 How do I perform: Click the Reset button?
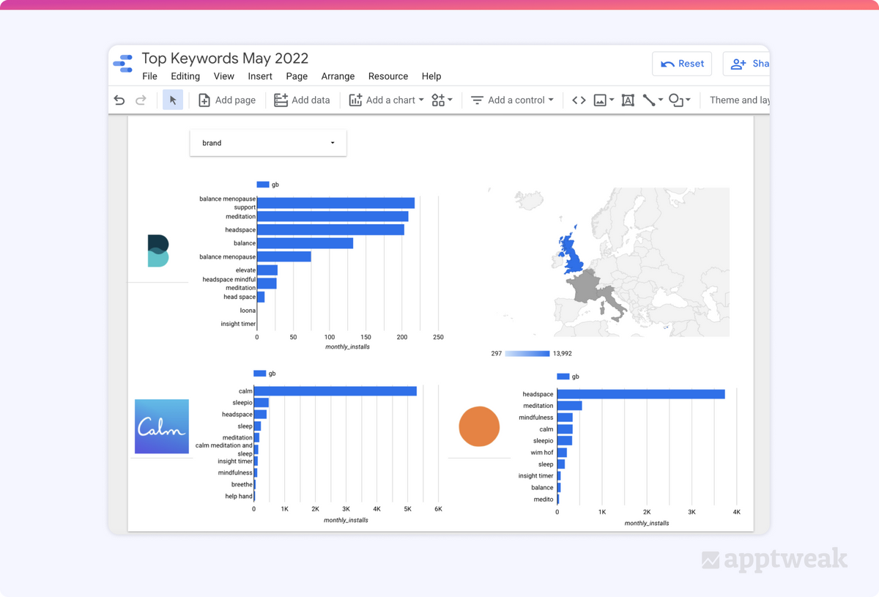(x=682, y=64)
